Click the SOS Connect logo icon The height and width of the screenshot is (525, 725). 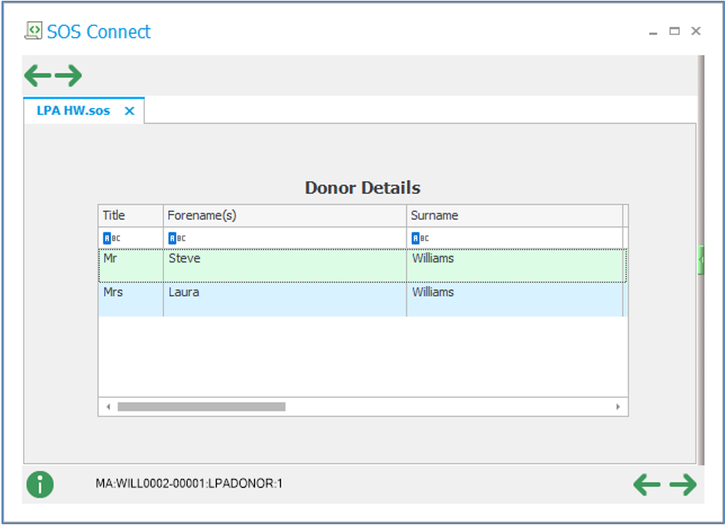click(33, 31)
